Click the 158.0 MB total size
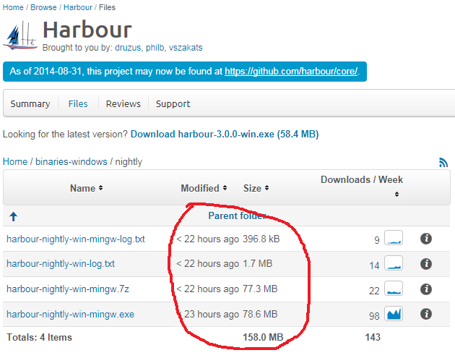This screenshot has width=455, height=358. pos(263,337)
